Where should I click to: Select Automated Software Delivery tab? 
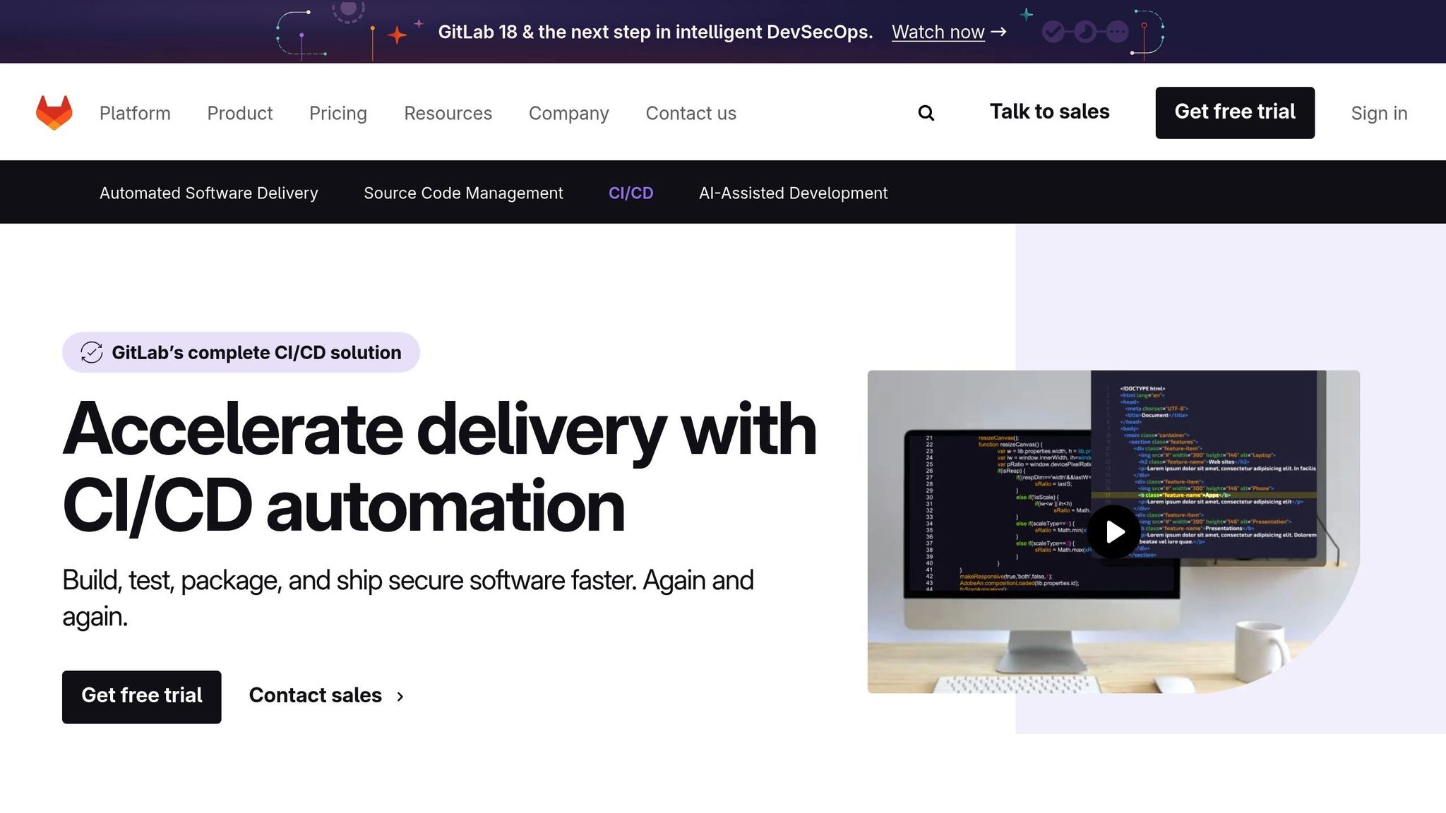coord(209,193)
